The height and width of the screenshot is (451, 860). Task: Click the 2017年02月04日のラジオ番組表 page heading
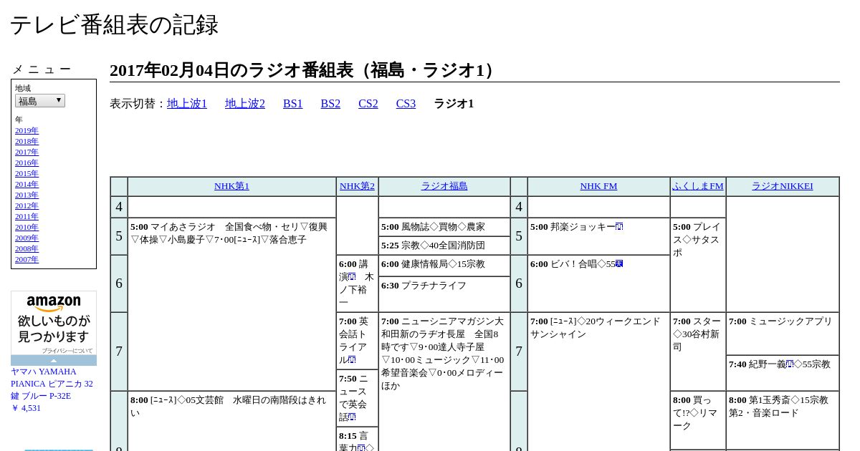click(x=304, y=70)
